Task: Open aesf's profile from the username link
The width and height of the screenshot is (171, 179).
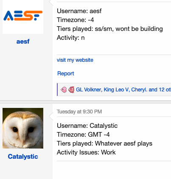Action: coord(23,41)
